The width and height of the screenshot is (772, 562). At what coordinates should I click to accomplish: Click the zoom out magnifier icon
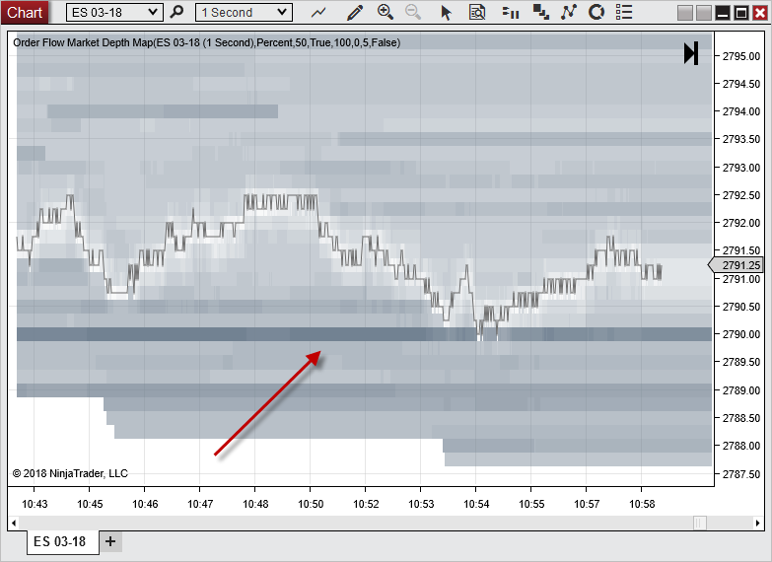413,12
